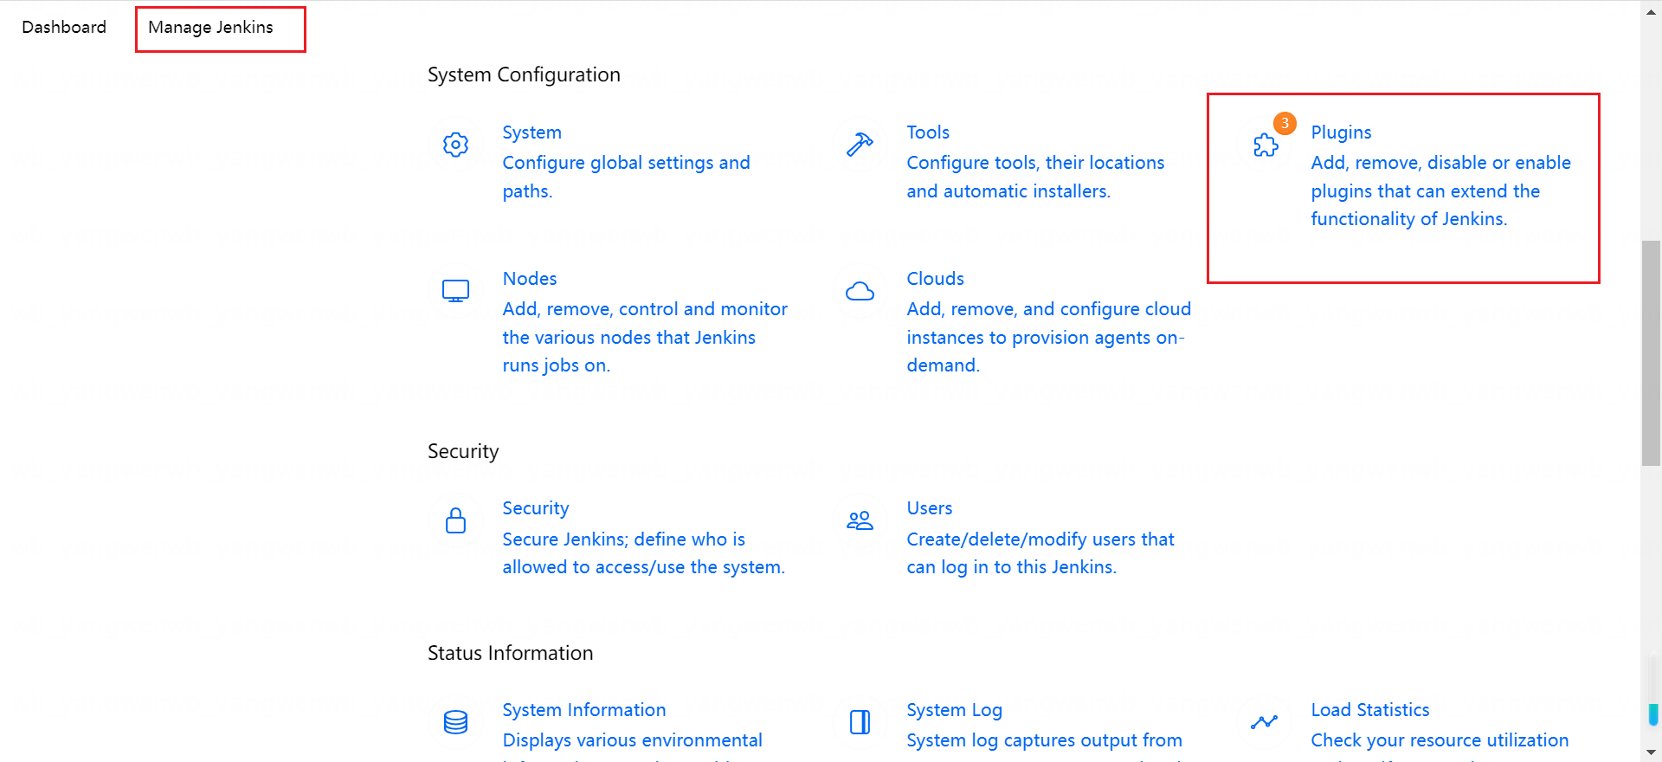Image resolution: width=1662 pixels, height=762 pixels.
Task: Open the Plugins management link
Action: tap(1341, 132)
